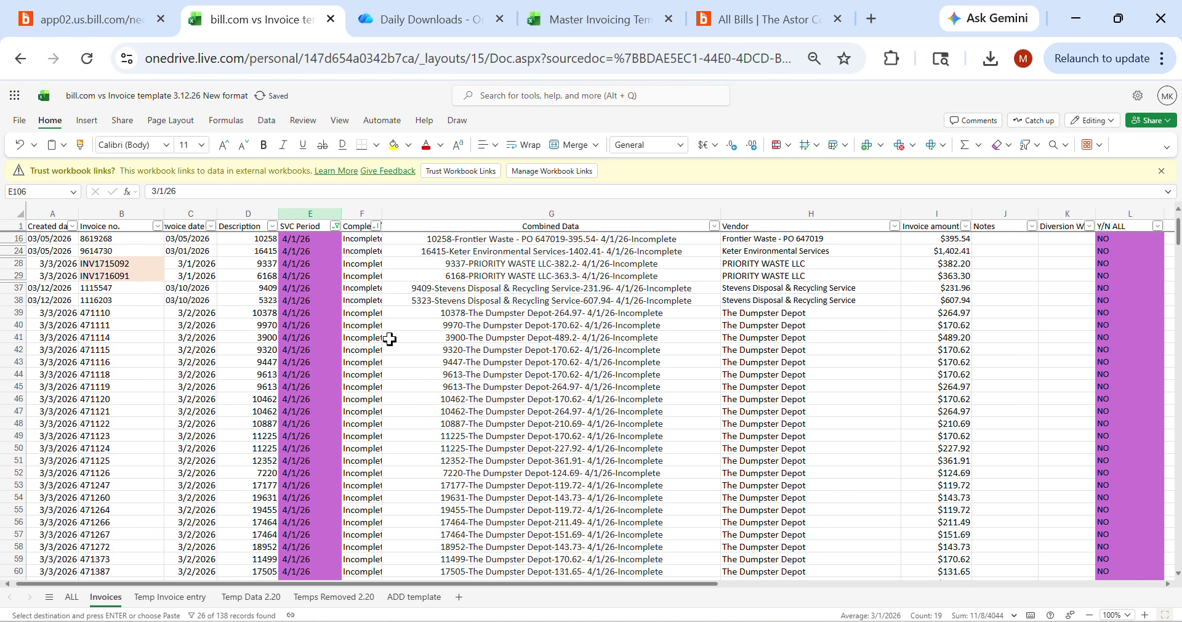This screenshot has width=1182, height=622.
Task: Switch to the Formulas ribbon tab
Action: click(226, 121)
